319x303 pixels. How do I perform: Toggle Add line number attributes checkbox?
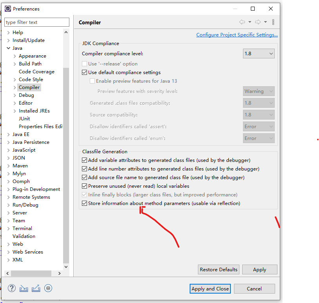tap(84, 169)
